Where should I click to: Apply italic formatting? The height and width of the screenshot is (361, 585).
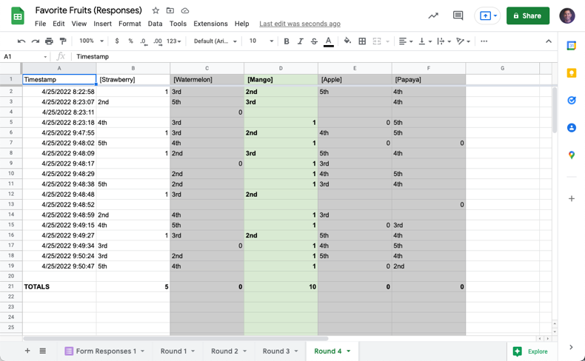click(301, 41)
